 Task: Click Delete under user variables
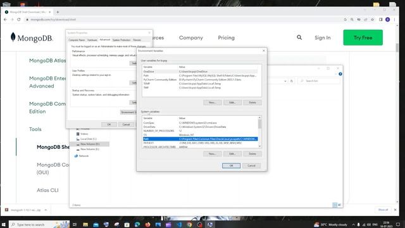[252, 103]
